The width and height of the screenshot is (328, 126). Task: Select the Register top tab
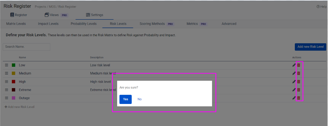[x=19, y=15]
